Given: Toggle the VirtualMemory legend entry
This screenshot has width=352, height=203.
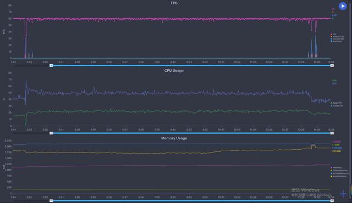Looking at the screenshot, I should pyautogui.click(x=340, y=173).
